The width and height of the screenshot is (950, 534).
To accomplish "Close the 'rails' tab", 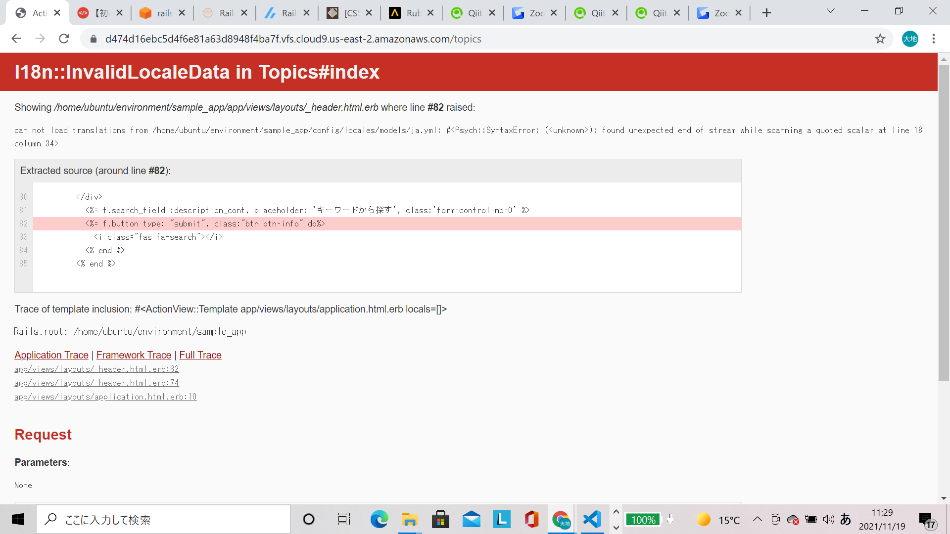I will [x=182, y=13].
